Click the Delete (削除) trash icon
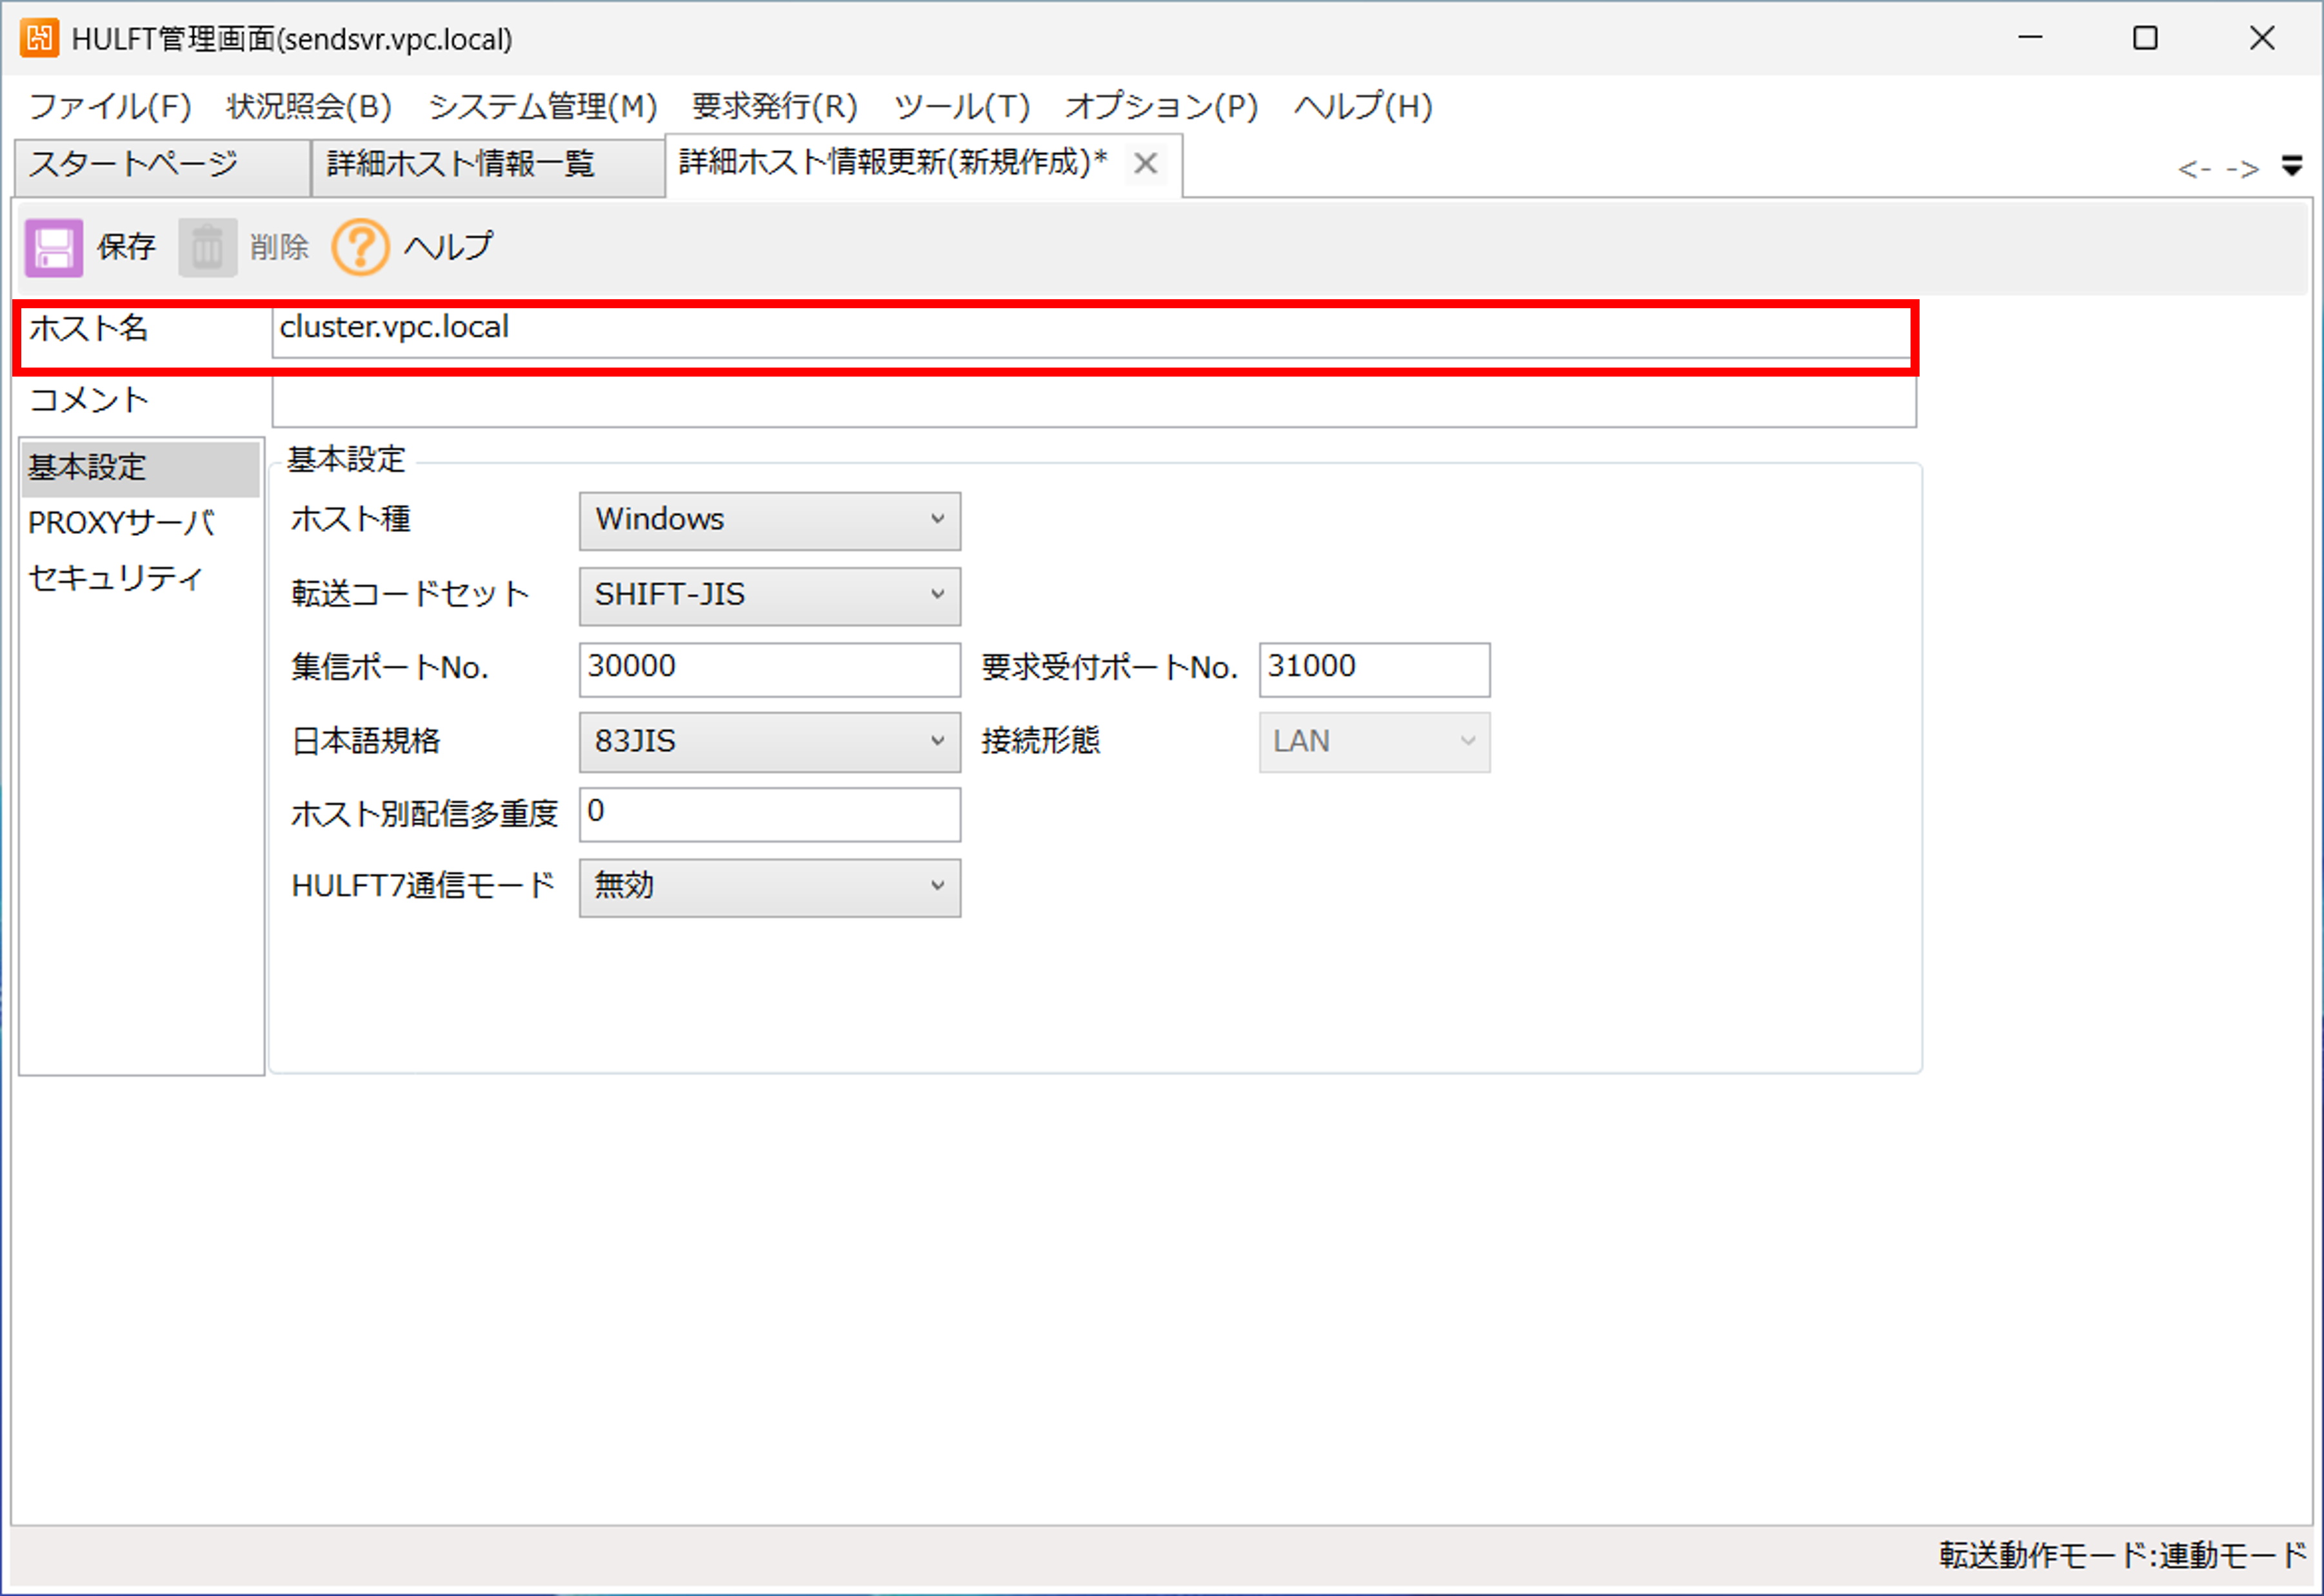Viewport: 2324px width, 1596px height. 207,247
